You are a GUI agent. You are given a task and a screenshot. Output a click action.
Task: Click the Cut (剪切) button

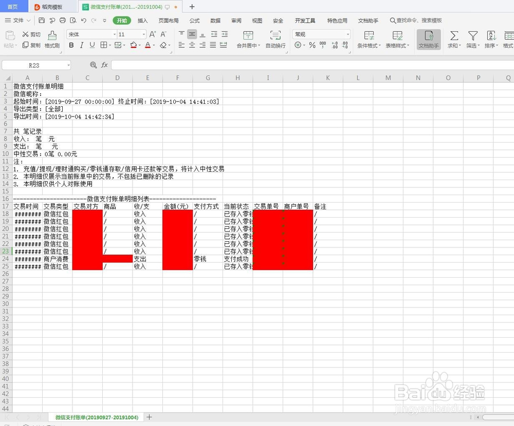[31, 34]
